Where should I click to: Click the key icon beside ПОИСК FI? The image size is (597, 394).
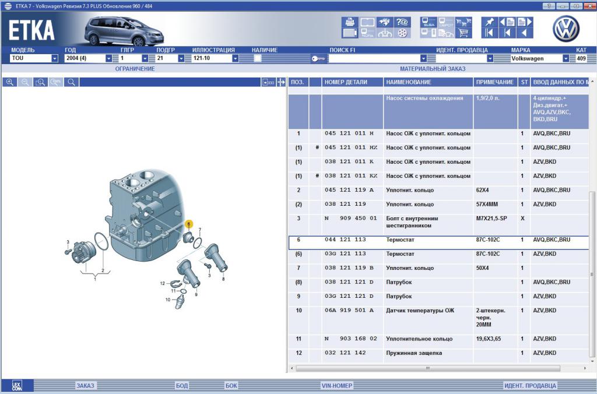[318, 59]
